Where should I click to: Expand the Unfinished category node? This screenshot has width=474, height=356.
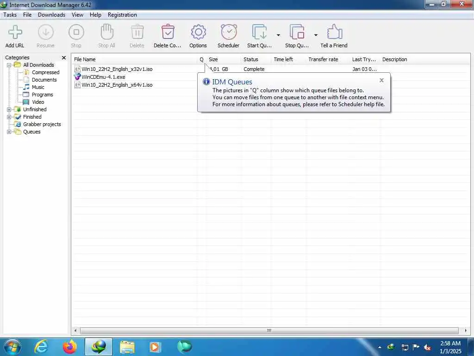[x=9, y=109]
